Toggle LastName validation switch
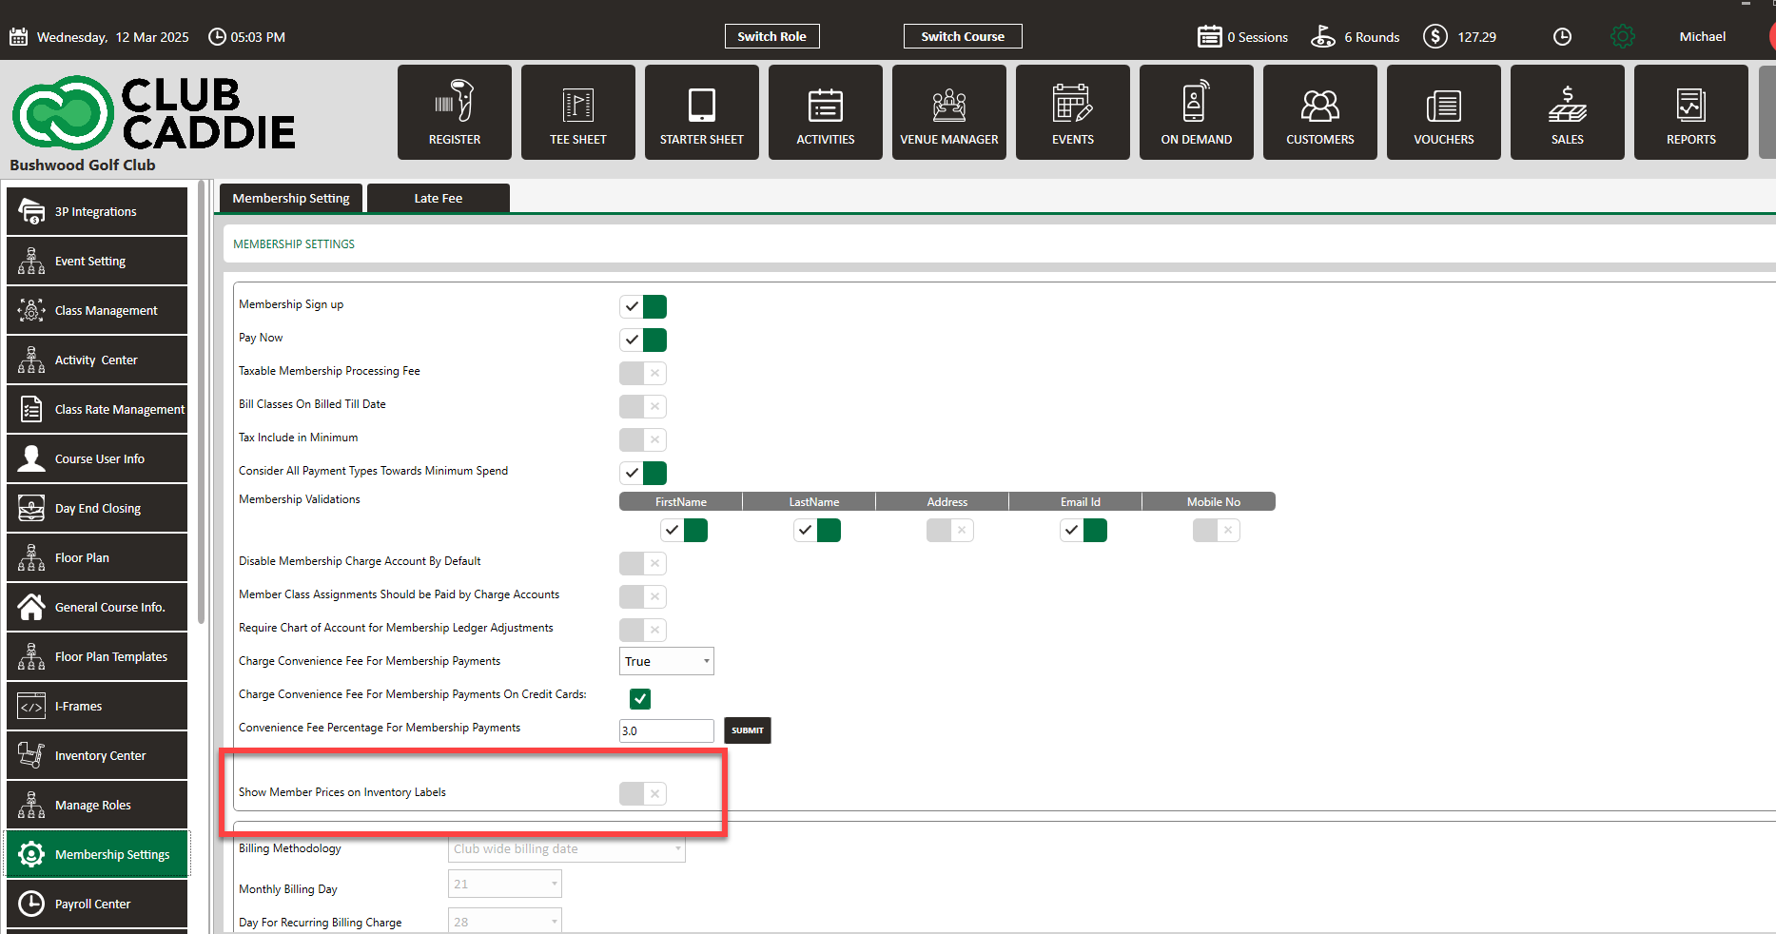The width and height of the screenshot is (1776, 934). coord(817,530)
